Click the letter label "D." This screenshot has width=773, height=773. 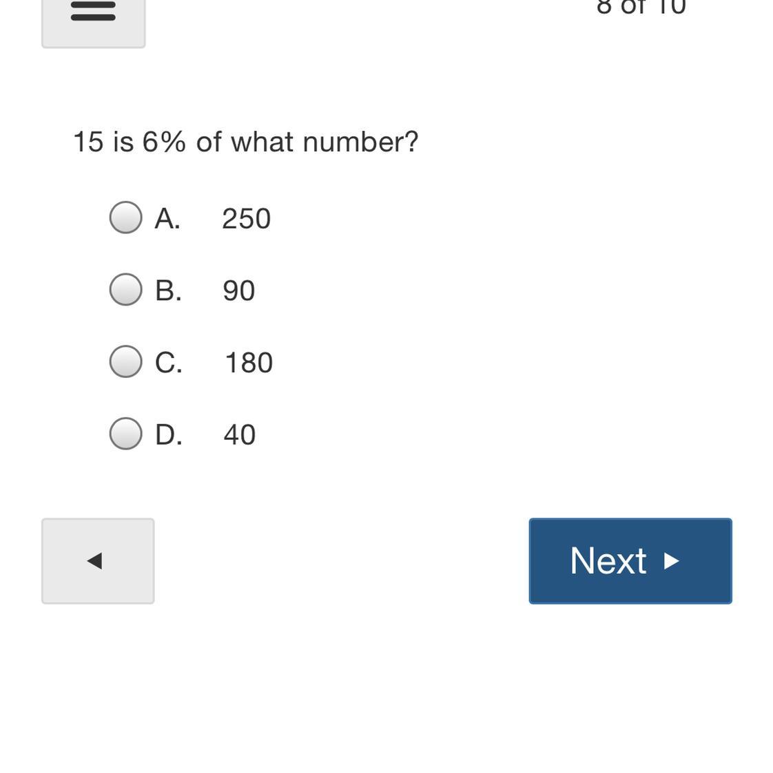tap(169, 435)
